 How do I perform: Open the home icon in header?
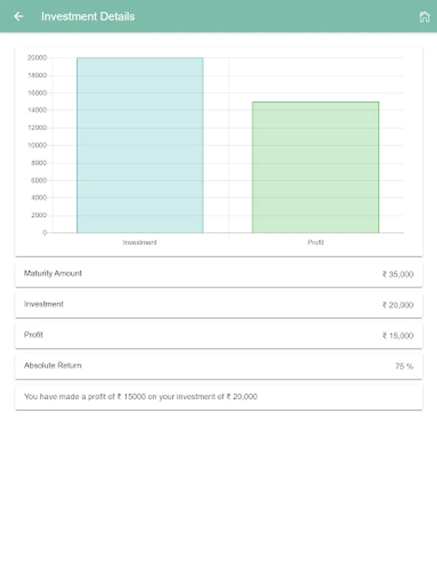click(x=424, y=16)
